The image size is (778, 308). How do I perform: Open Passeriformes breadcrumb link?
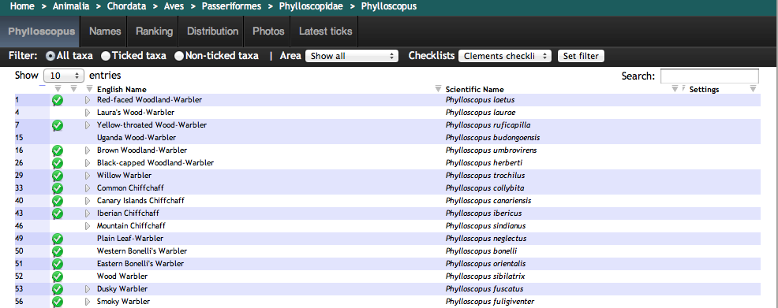(231, 6)
